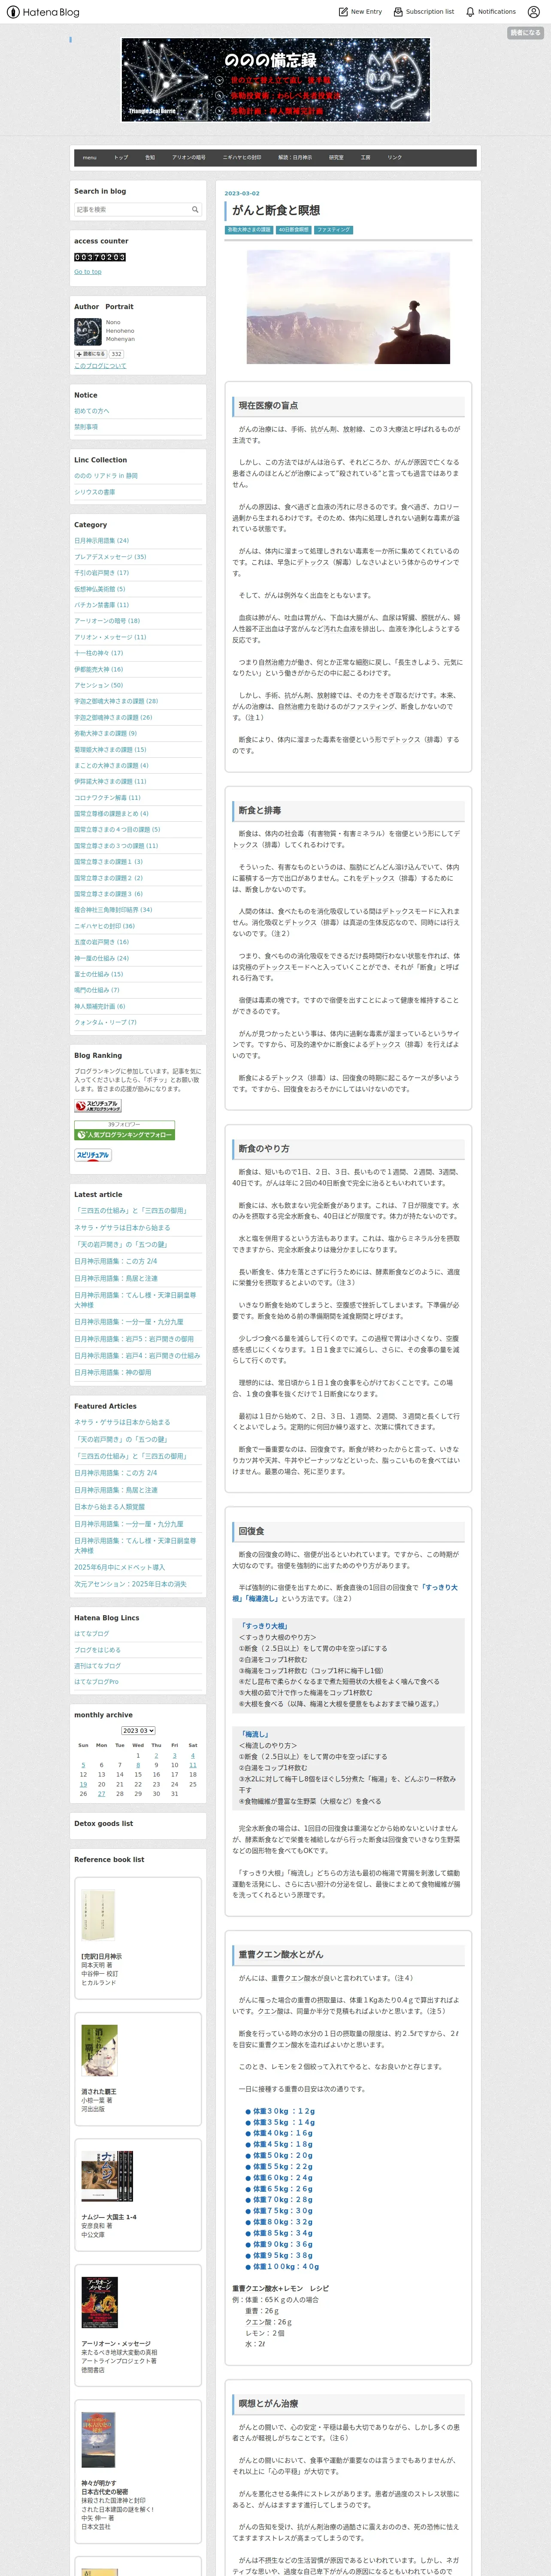Open 2025年6月中にメドベット導入 article
This screenshot has width=551, height=2576.
coord(120,1567)
